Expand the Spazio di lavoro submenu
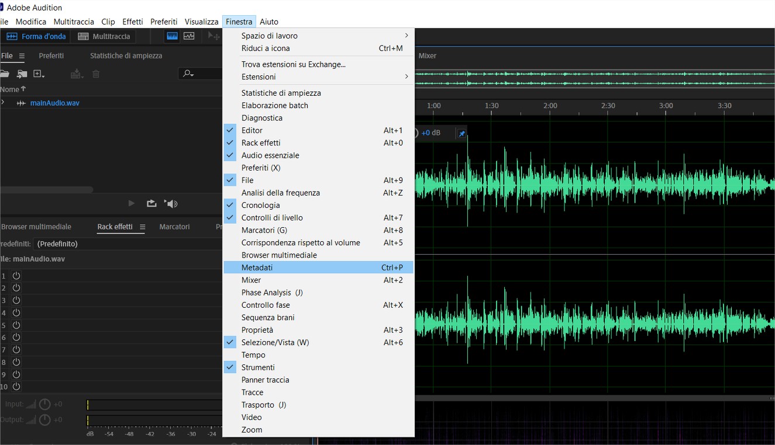 270,36
